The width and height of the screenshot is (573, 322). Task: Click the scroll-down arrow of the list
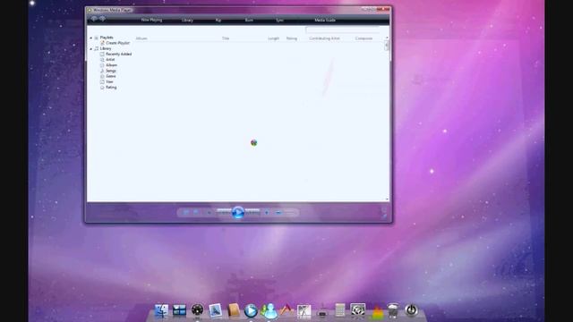[x=387, y=199]
